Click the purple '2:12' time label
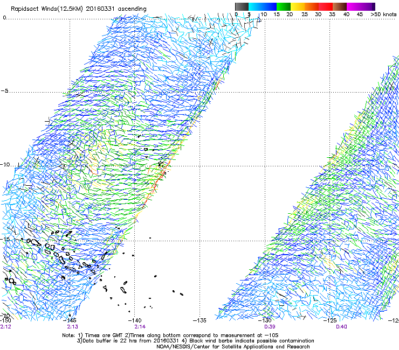 pos(5,327)
